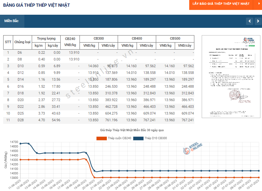Click the Chủng loại column header

[22, 42]
